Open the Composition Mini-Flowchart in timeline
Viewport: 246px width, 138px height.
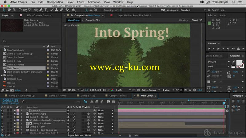(79, 102)
